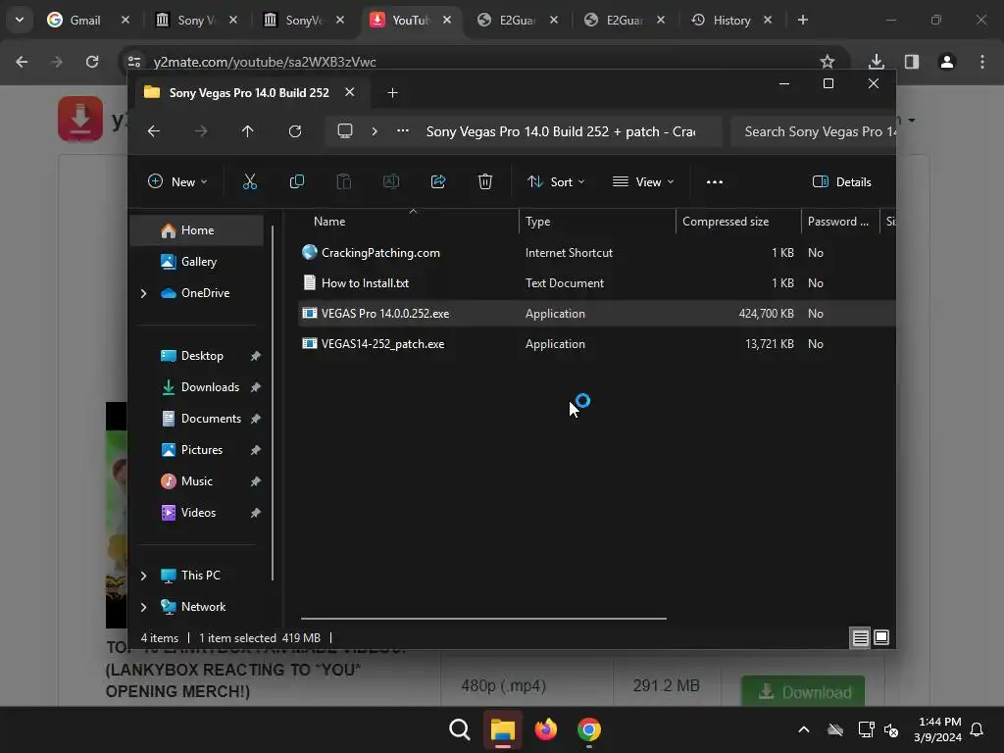
Task: Open Chrome tab search dropdown arrow
Action: (x=20, y=20)
